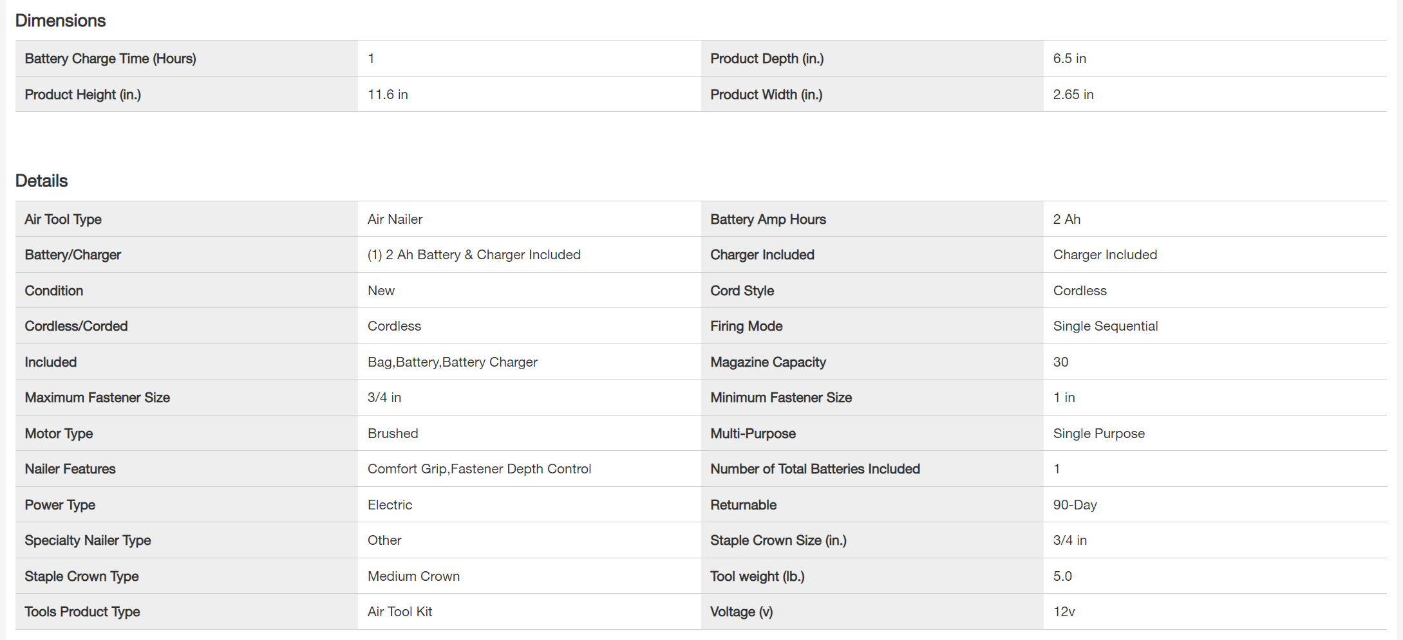The height and width of the screenshot is (640, 1403).
Task: Click the Voltage value 12v
Action: click(x=1064, y=612)
